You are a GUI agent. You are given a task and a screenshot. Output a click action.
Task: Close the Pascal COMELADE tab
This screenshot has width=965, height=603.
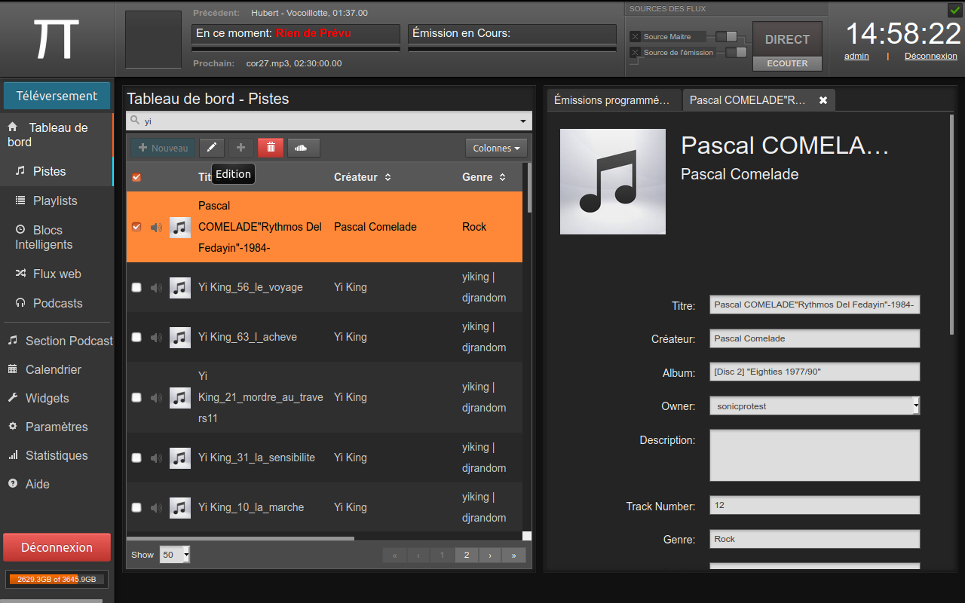823,100
